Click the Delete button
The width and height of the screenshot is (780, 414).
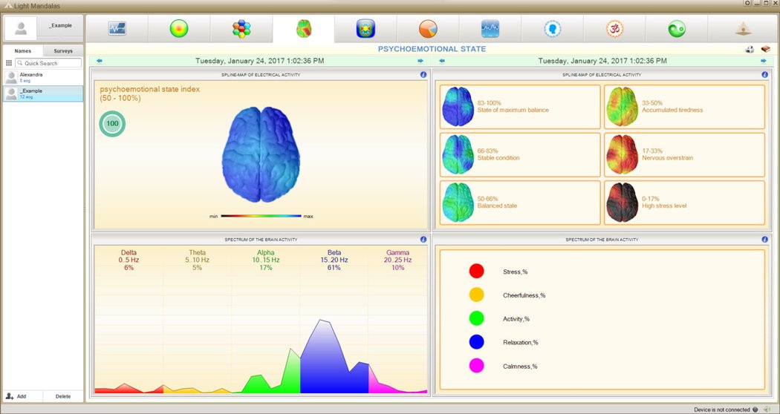pyautogui.click(x=63, y=396)
